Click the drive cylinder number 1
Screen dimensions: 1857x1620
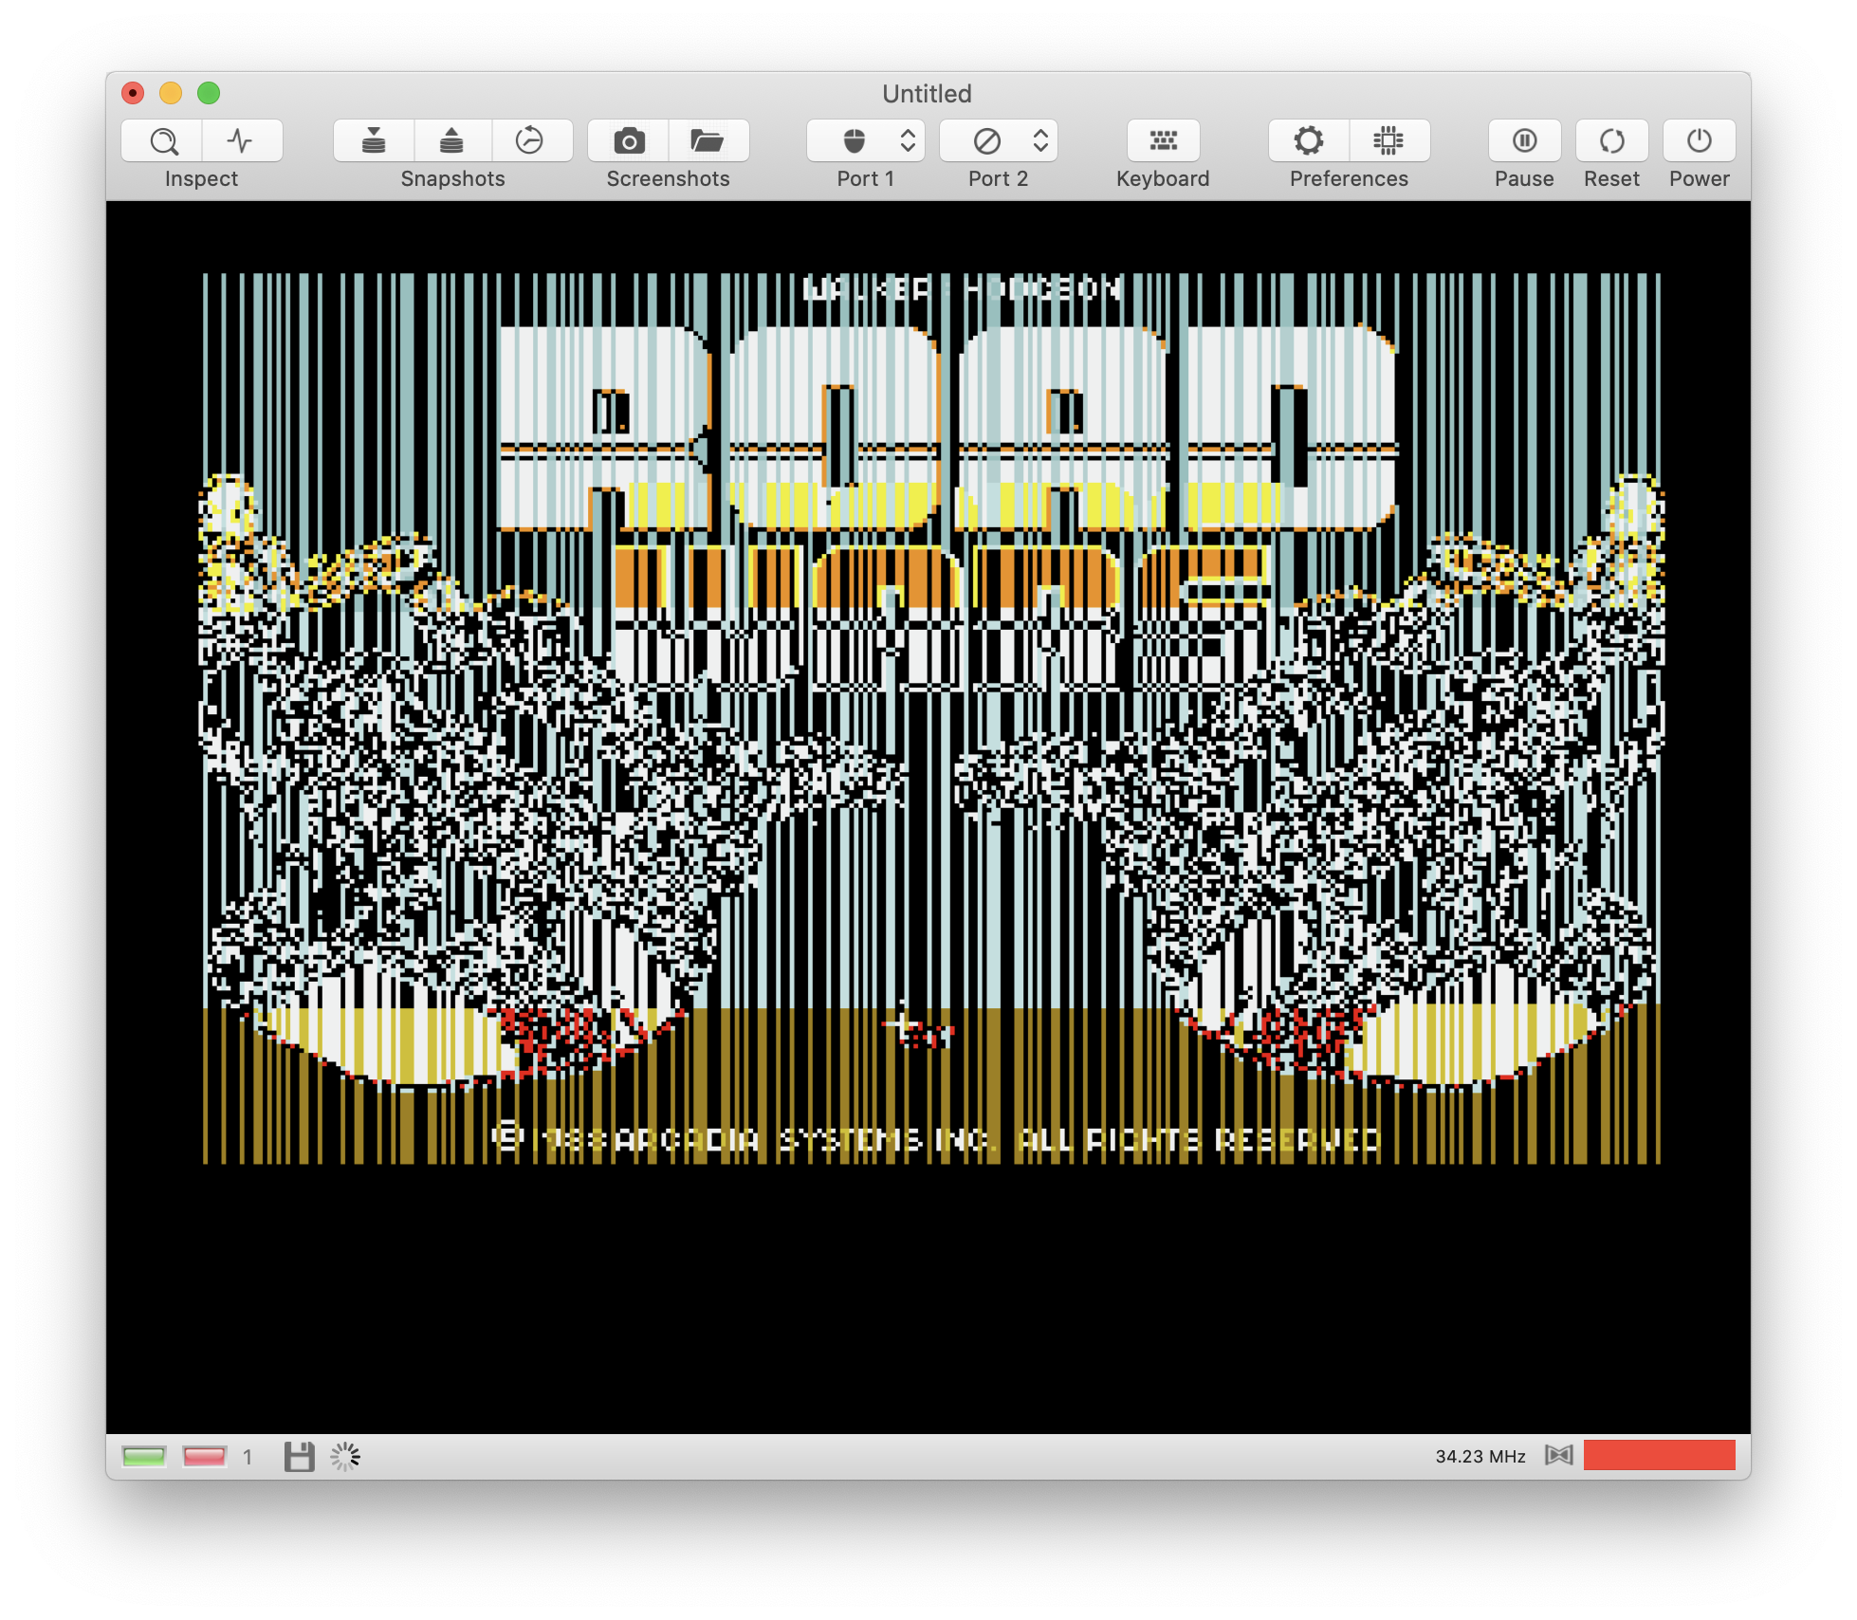pyautogui.click(x=248, y=1457)
